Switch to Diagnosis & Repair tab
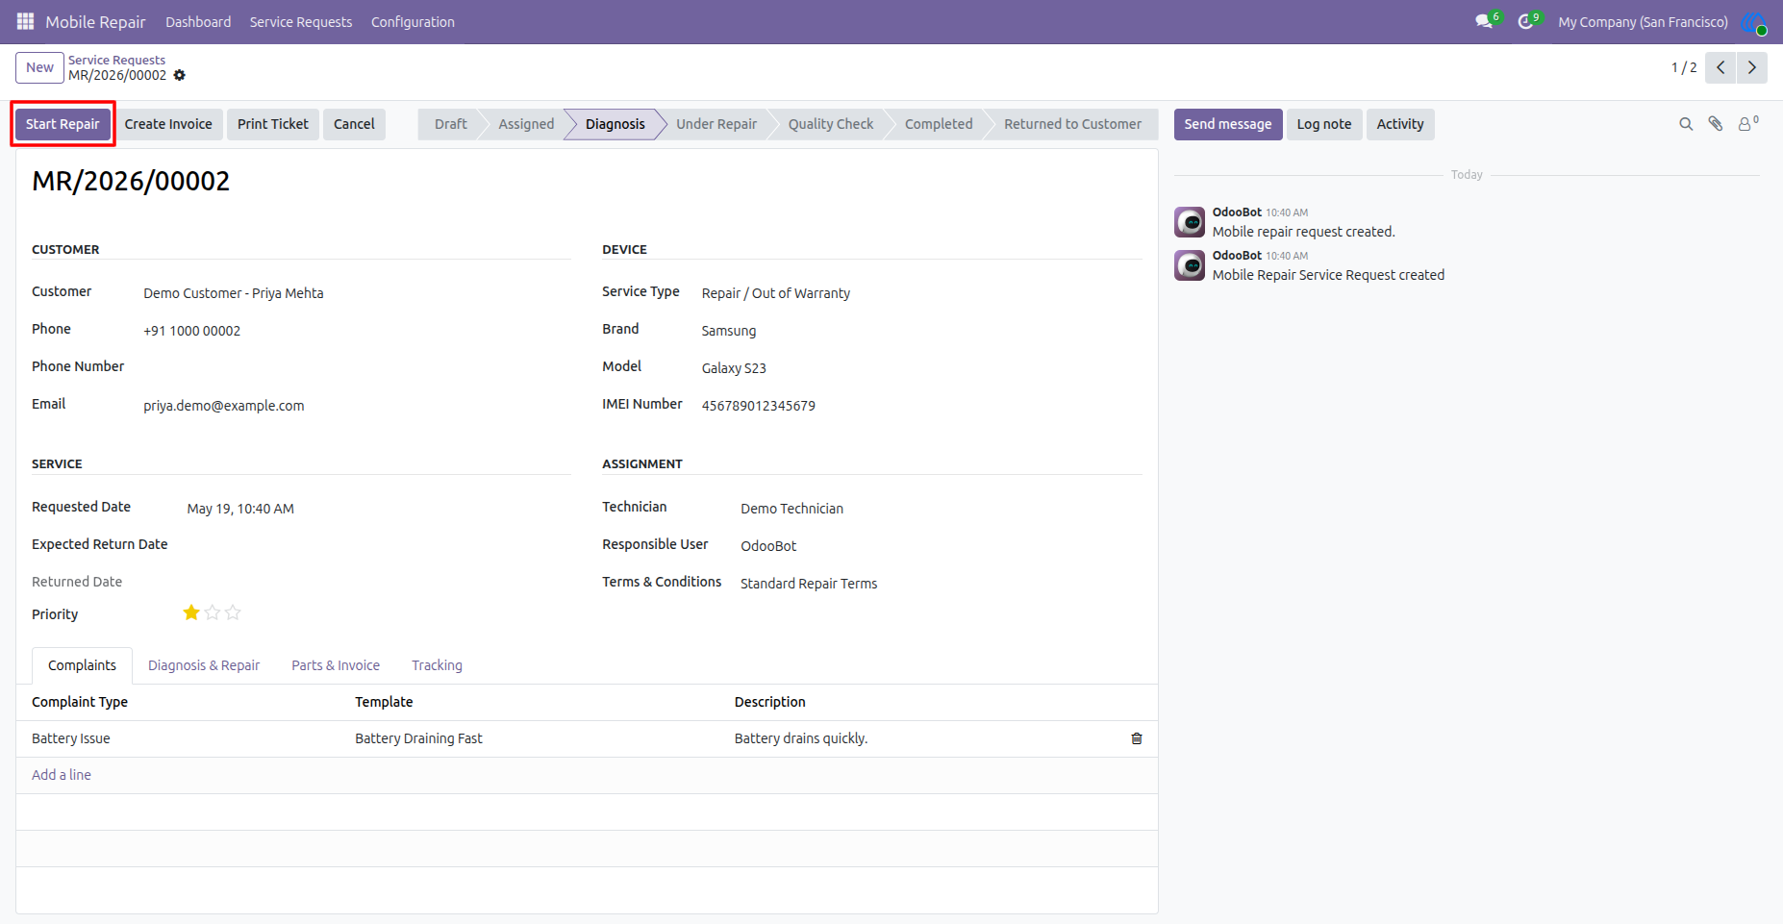Viewport: 1783px width, 924px height. pos(204,665)
